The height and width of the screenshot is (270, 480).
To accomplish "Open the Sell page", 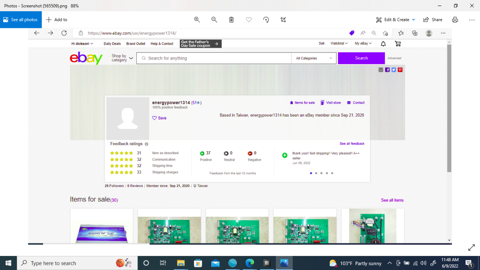I will click(x=322, y=43).
